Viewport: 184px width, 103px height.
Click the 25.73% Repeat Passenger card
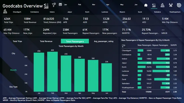point(150,31)
